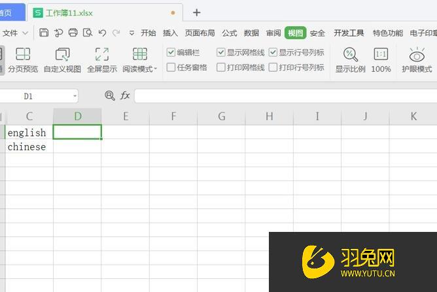Click the plus button to add new tab
The width and height of the screenshot is (437, 292).
point(197,12)
